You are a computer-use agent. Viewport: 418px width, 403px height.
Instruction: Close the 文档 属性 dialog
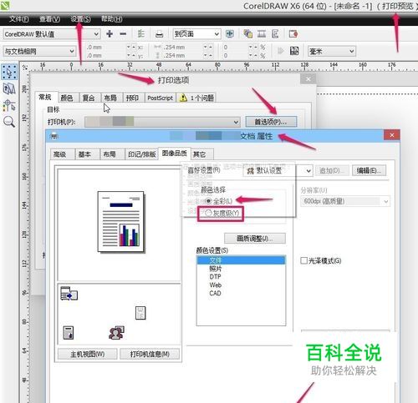[392, 135]
